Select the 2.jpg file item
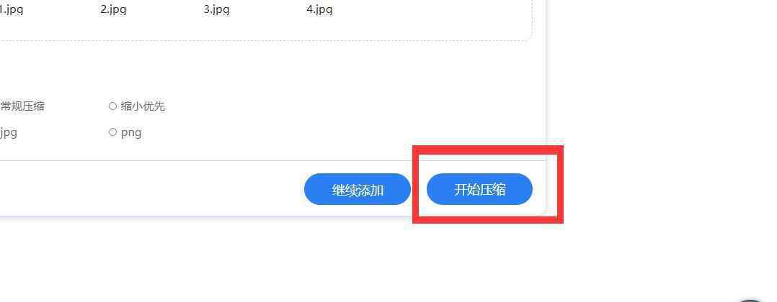Screen dimensions: 777x302 pos(113,9)
